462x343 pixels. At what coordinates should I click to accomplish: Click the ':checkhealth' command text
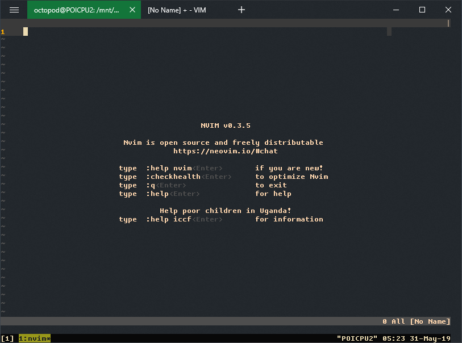tap(173, 177)
